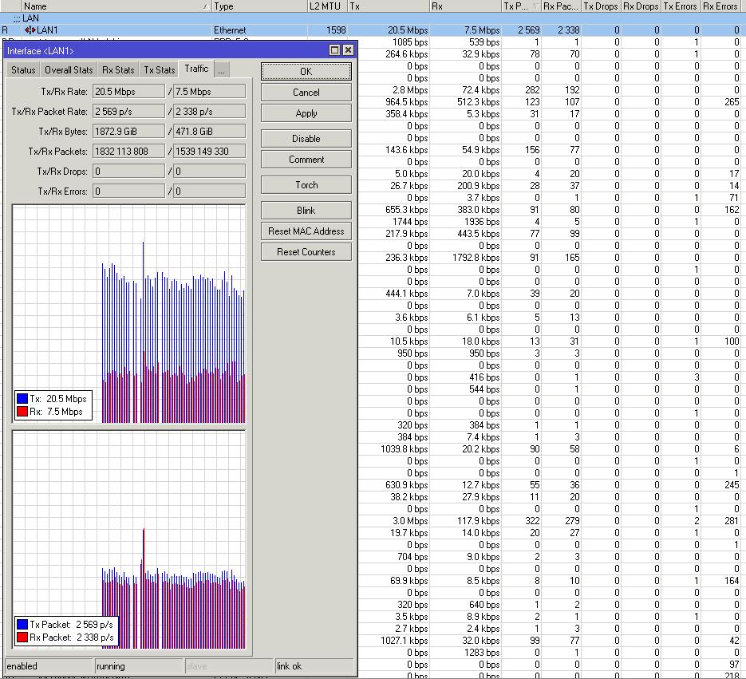The height and width of the screenshot is (679, 746).
Task: Disable the LAN1 interface
Action: tap(306, 139)
